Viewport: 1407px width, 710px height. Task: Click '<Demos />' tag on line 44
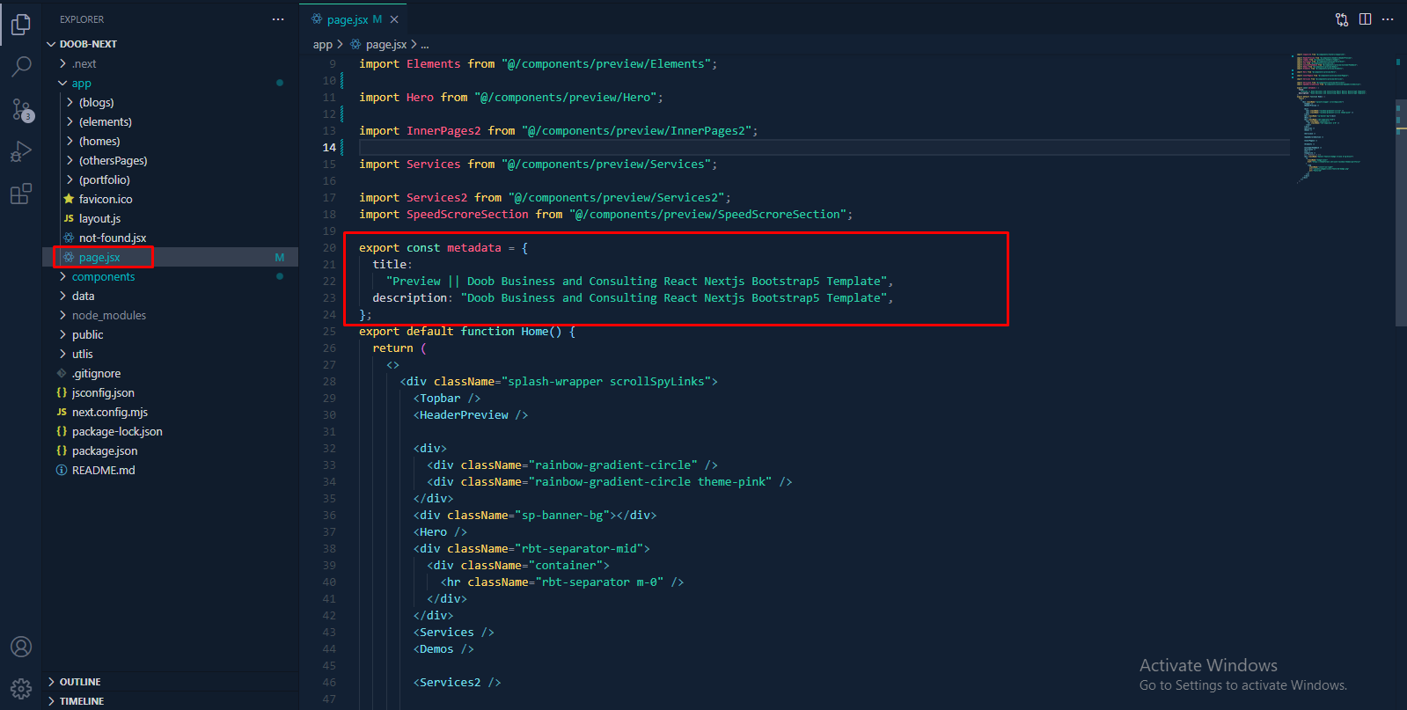click(x=443, y=649)
